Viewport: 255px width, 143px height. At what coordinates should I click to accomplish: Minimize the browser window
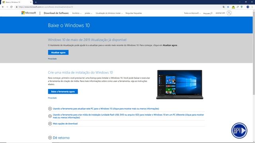tap(240, 2)
